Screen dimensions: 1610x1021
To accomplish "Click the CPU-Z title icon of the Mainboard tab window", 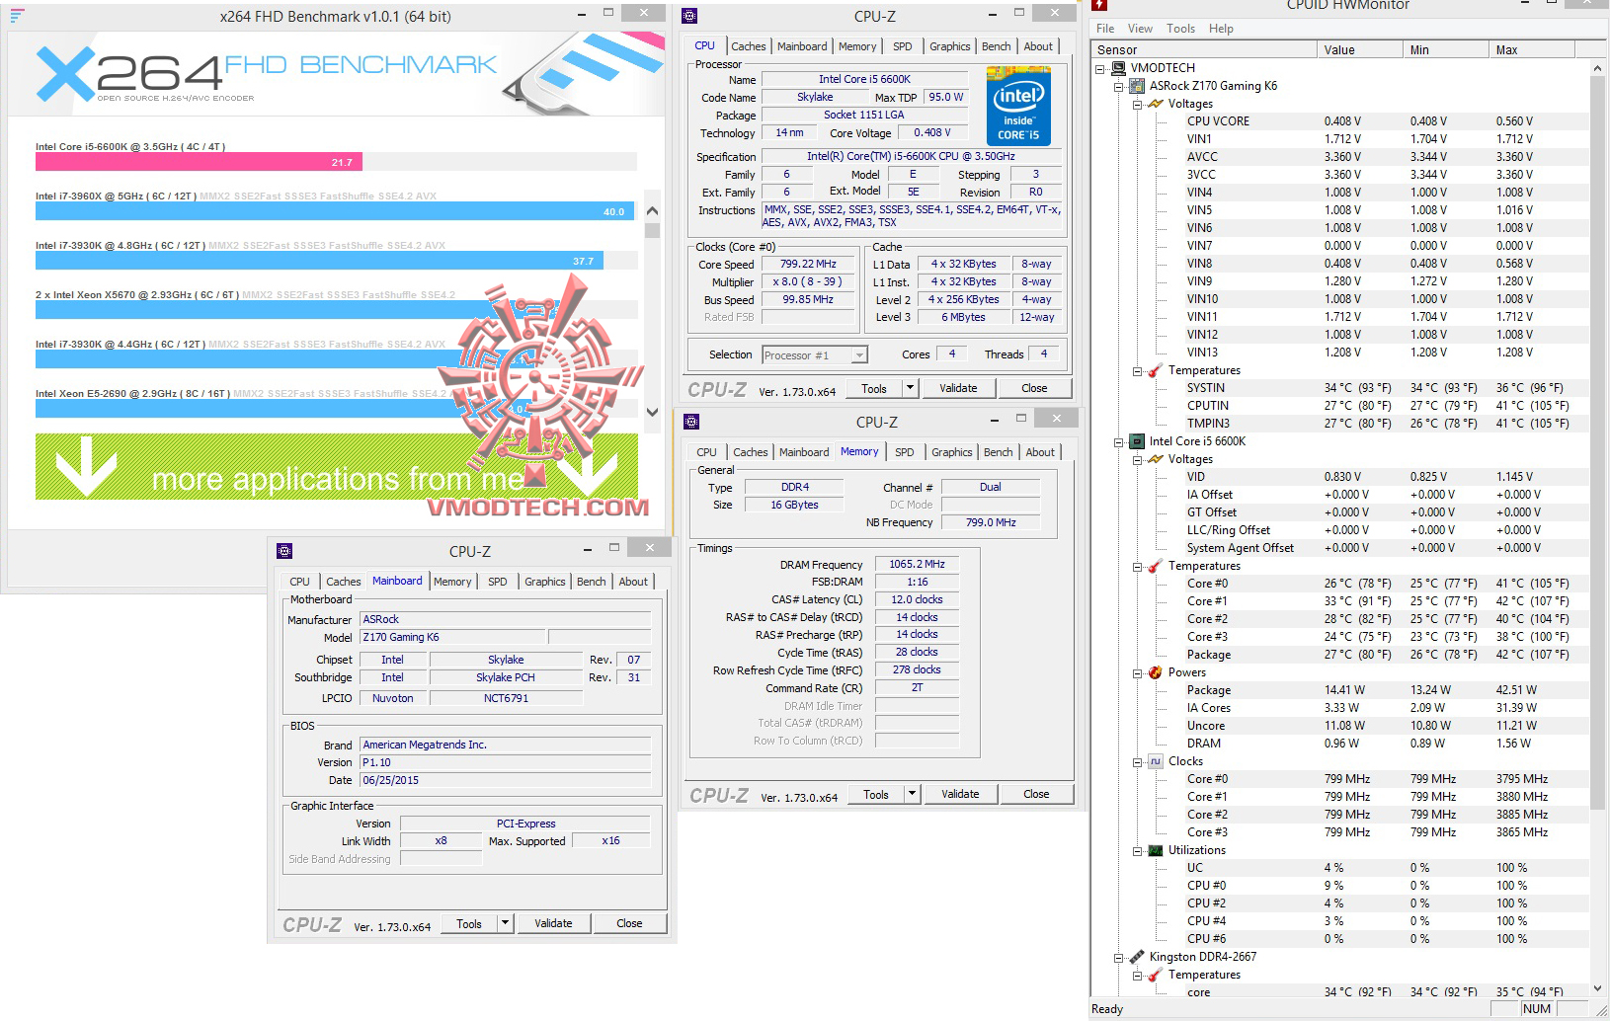I will coord(284,551).
